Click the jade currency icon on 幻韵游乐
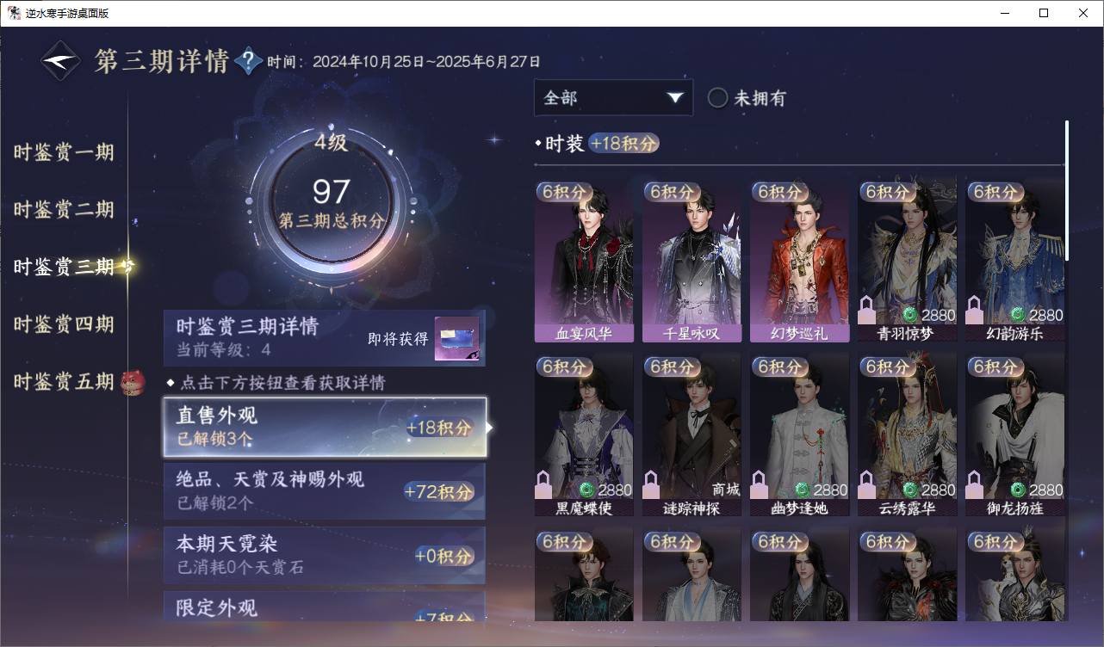 coord(1018,315)
